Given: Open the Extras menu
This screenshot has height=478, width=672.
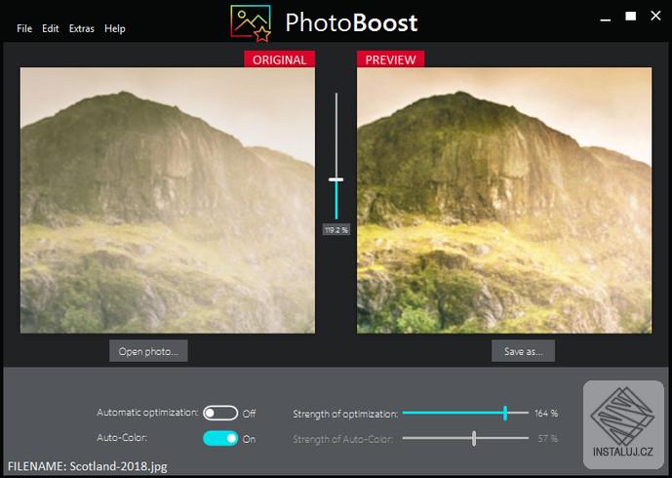Looking at the screenshot, I should pyautogui.click(x=81, y=28).
